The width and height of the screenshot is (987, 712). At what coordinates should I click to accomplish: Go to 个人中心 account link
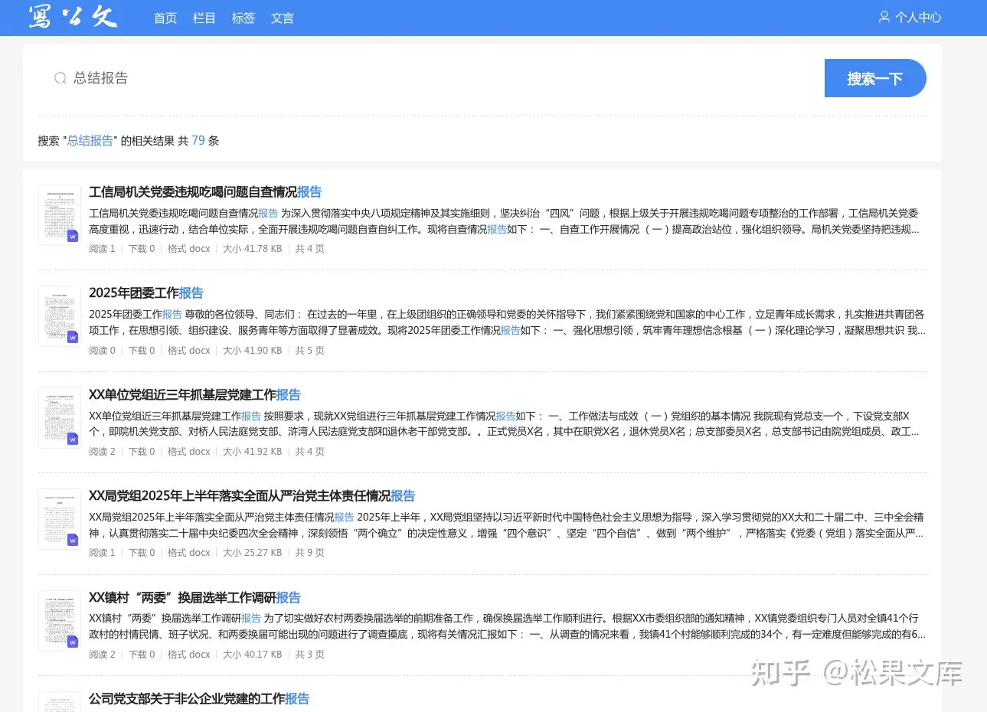(x=918, y=17)
